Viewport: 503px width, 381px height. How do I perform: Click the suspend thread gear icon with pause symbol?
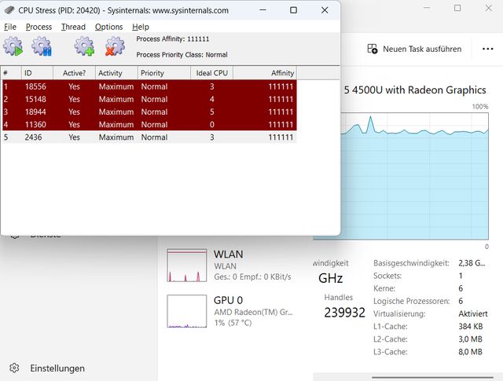(x=42, y=46)
